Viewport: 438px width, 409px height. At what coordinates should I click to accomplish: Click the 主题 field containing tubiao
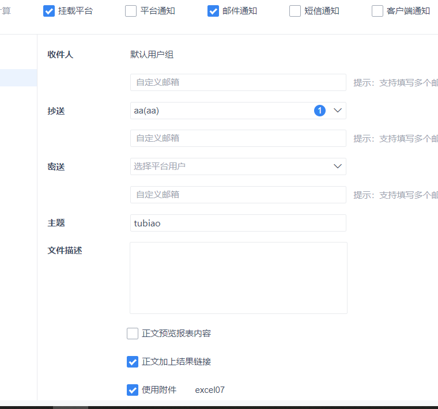point(238,223)
